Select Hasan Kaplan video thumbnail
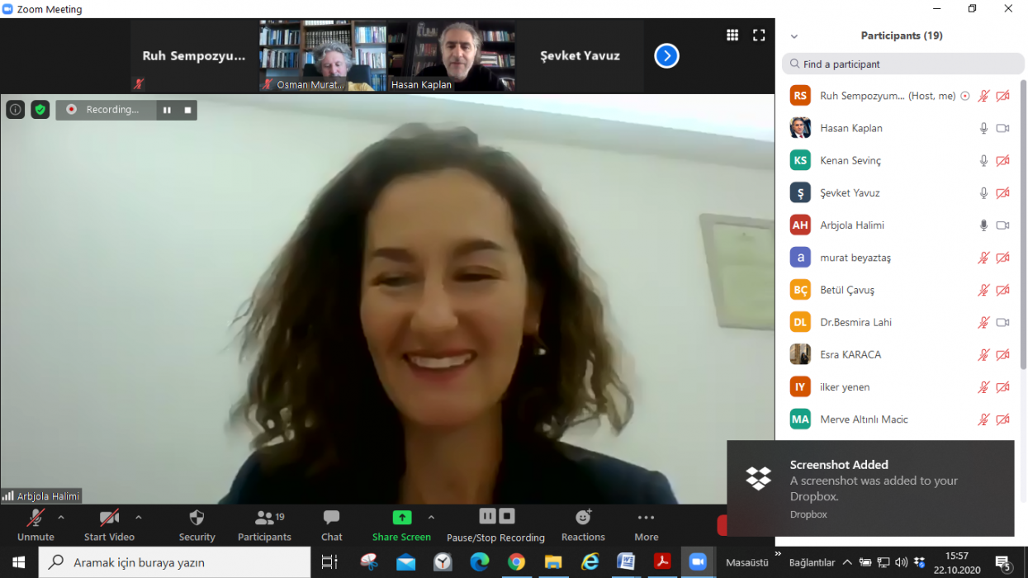This screenshot has height=578, width=1028. click(452, 55)
